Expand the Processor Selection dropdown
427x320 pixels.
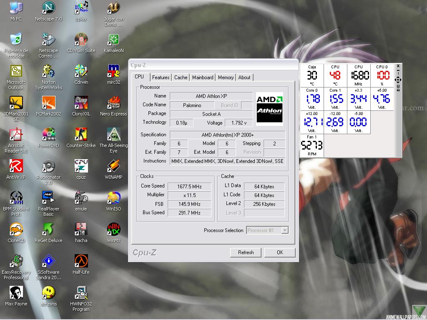point(285,230)
